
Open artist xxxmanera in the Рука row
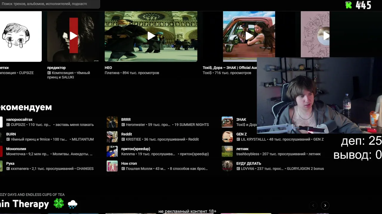[20, 169]
